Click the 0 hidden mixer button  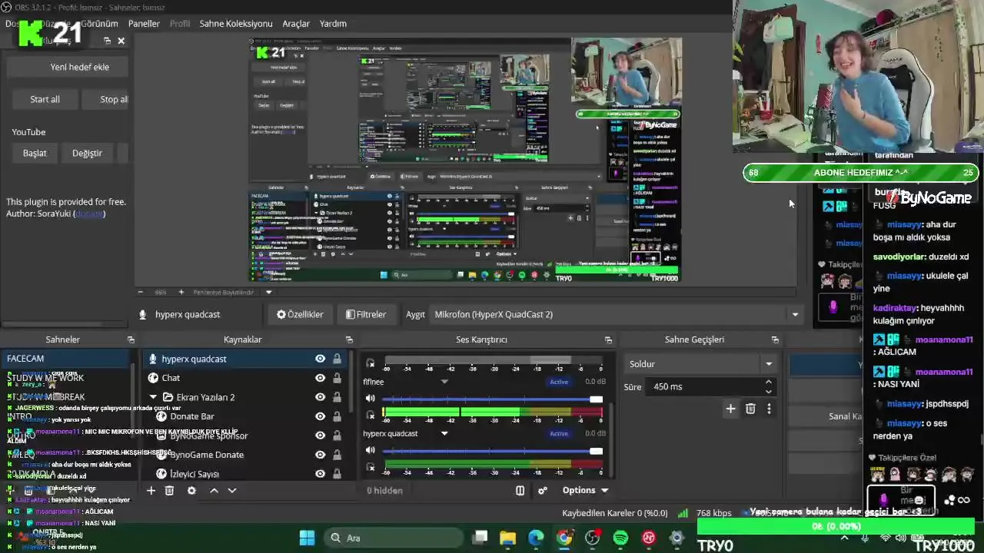point(384,490)
